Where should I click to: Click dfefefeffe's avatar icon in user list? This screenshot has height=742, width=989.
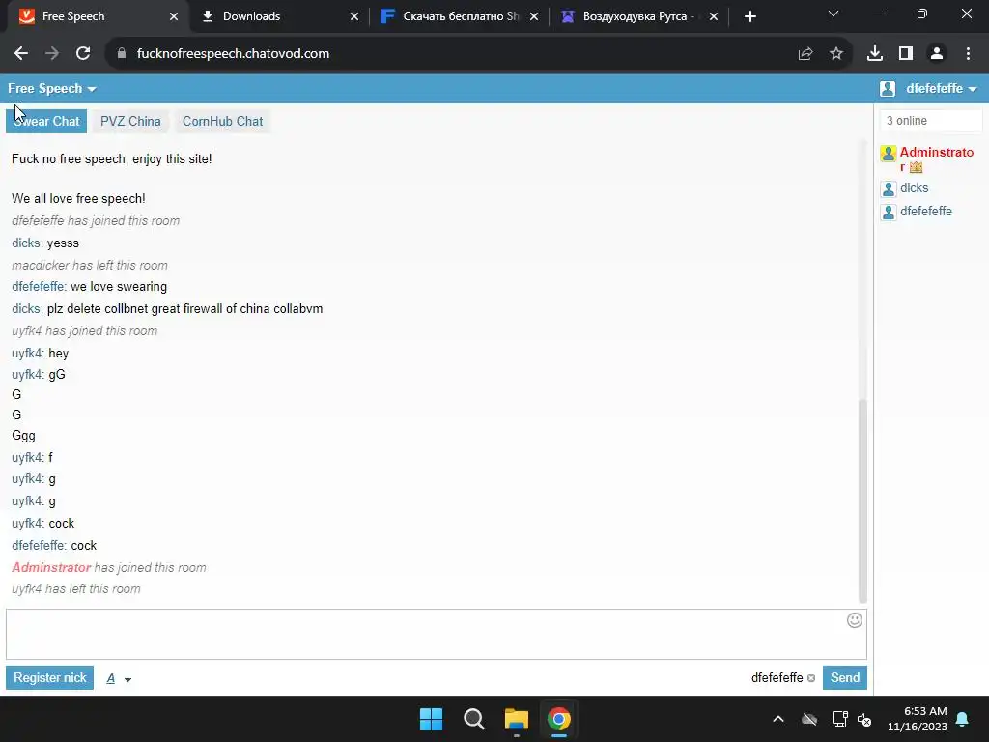pos(889,212)
